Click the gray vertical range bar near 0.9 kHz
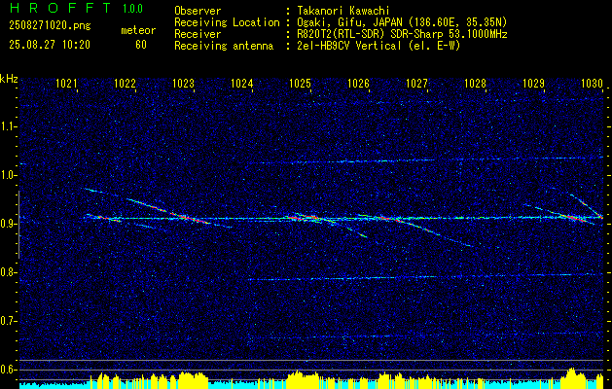The height and width of the screenshot is (389, 612). [x=18, y=225]
